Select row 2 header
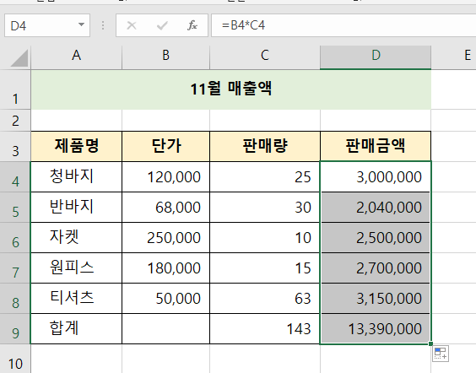The width and height of the screenshot is (476, 373). tap(15, 121)
